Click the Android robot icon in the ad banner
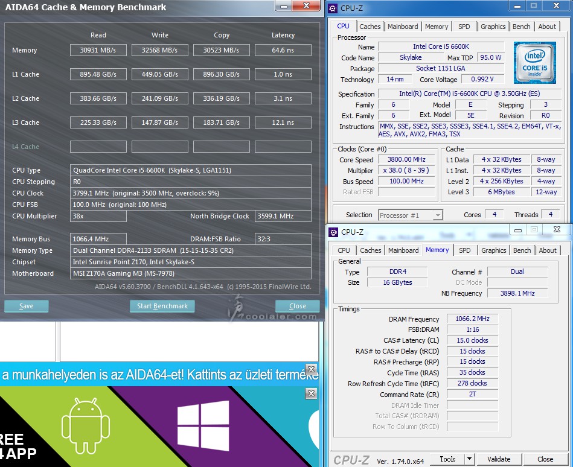 coord(86,425)
